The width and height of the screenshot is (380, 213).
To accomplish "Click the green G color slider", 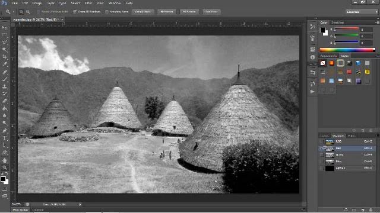I will (x=347, y=35).
